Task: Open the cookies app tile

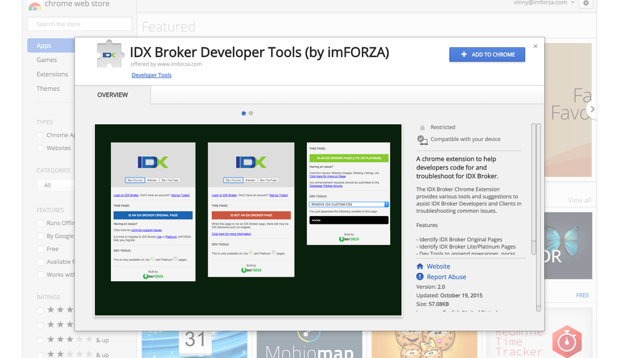Action: pyautogui.click(x=424, y=344)
